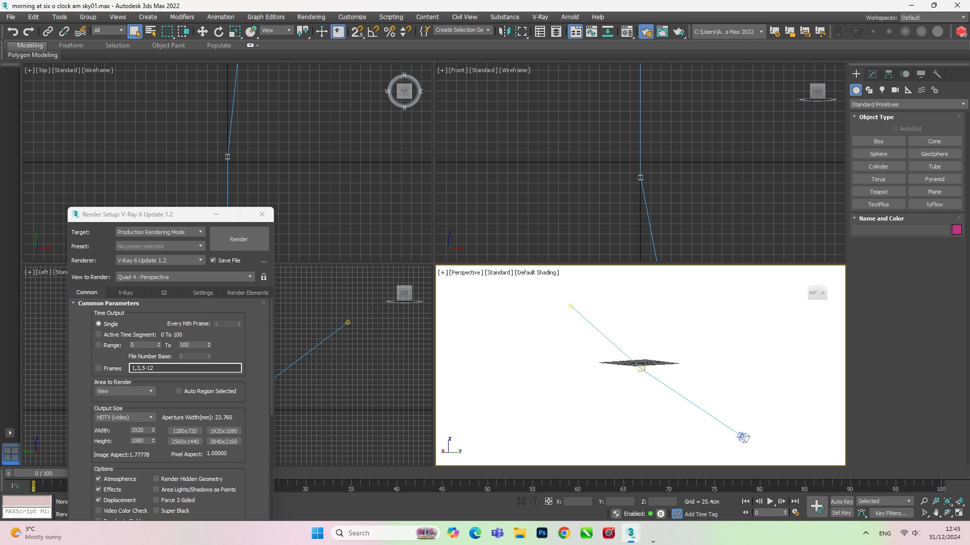Create a Teapot primitive
This screenshot has height=545, width=970.
click(879, 192)
